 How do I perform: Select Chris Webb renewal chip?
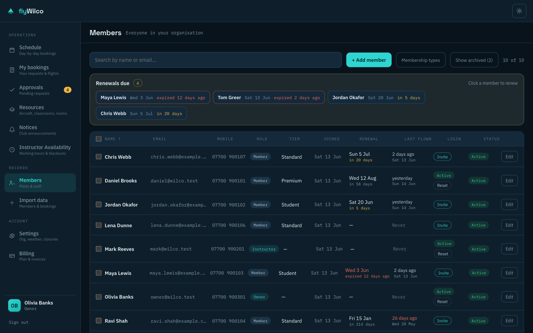(x=141, y=114)
